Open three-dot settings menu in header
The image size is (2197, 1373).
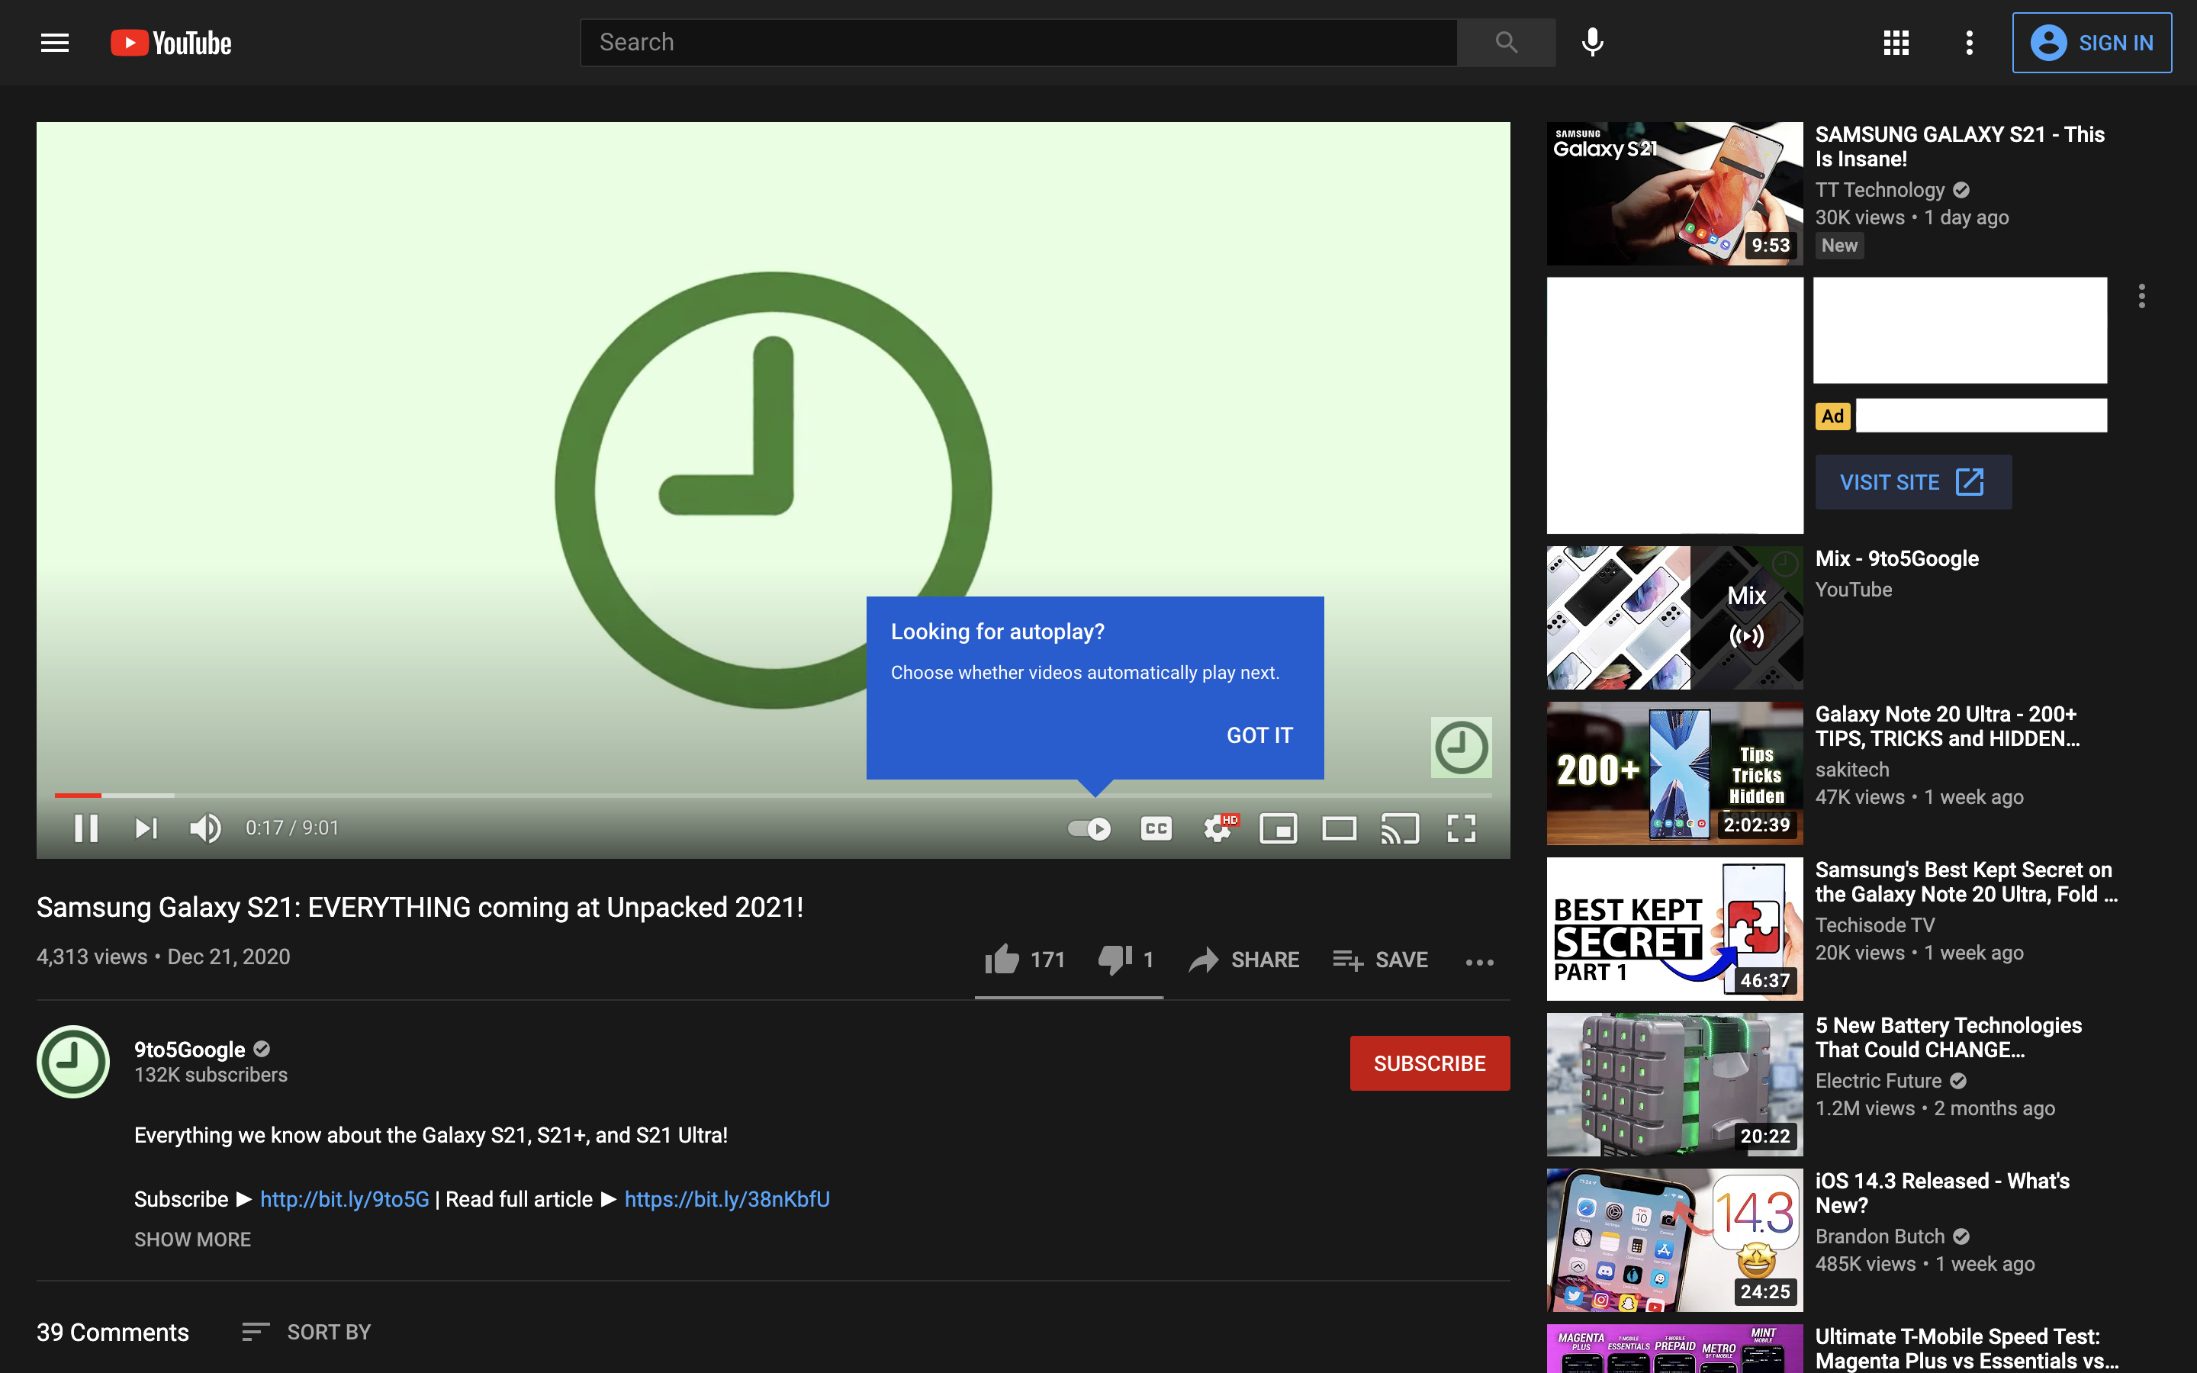(1968, 43)
